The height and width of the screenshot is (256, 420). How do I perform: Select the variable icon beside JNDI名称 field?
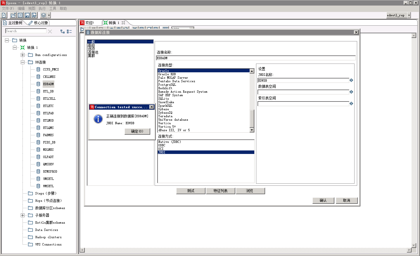[351, 80]
